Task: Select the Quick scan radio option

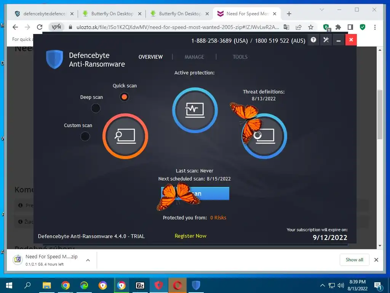Action: click(124, 97)
